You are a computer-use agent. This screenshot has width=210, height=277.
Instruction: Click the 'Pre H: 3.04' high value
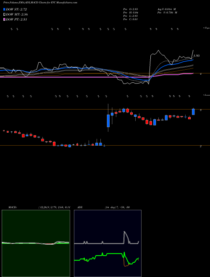coord(131,13)
